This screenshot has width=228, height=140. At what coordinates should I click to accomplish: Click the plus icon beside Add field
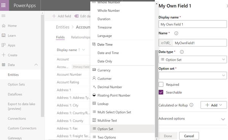[x=54, y=16]
